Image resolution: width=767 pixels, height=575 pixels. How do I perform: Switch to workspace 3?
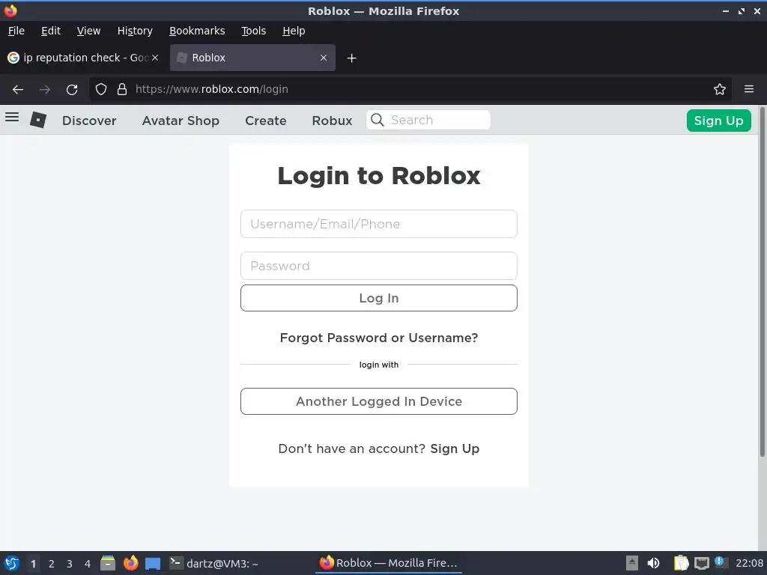coord(70,564)
